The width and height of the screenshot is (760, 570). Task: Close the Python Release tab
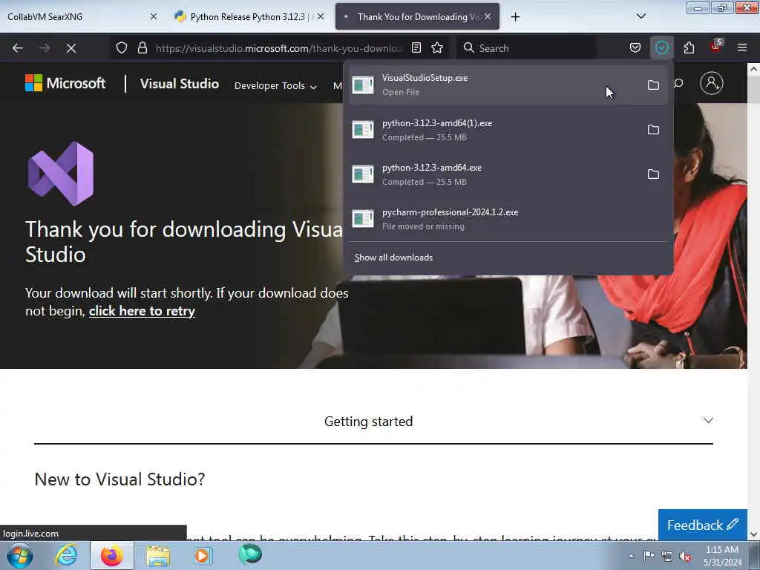[x=321, y=16]
